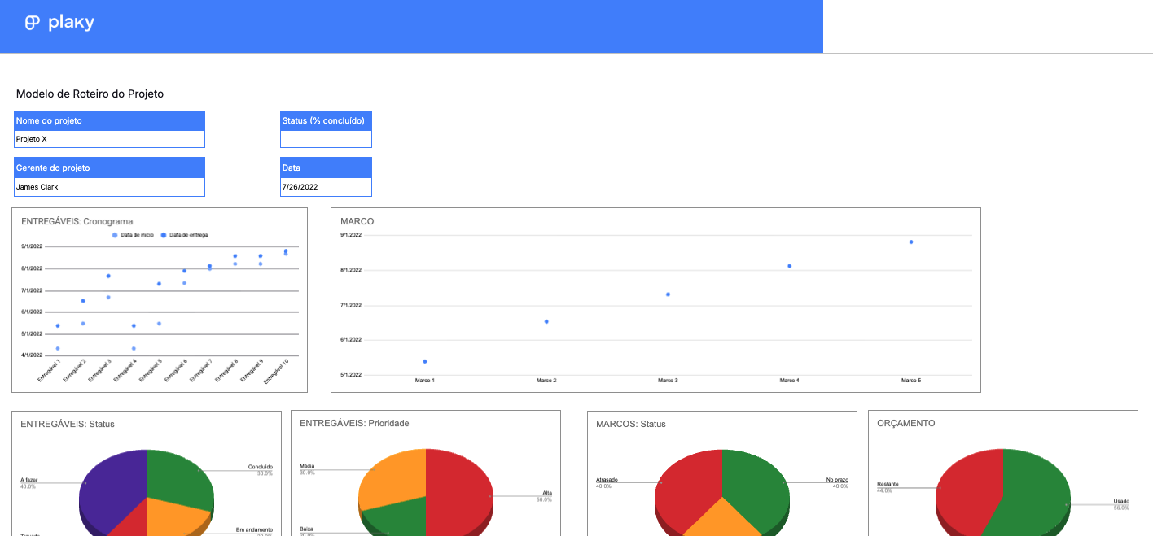Click the 'Baixa' priority label
This screenshot has width=1153, height=536.
[x=307, y=529]
